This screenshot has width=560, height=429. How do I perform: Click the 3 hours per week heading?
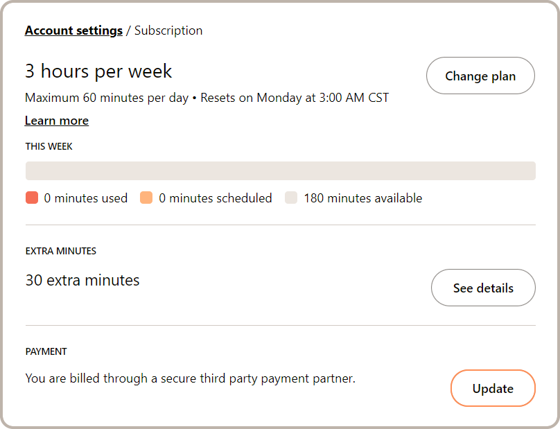pos(98,71)
